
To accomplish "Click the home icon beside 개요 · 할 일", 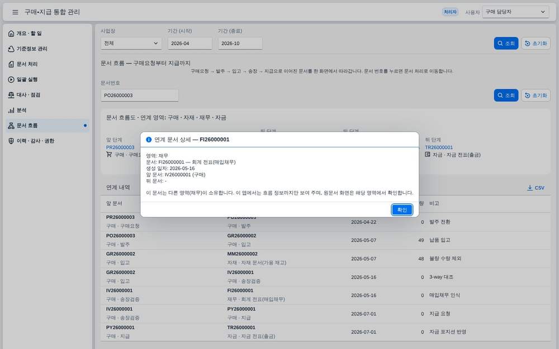I will (x=11, y=34).
